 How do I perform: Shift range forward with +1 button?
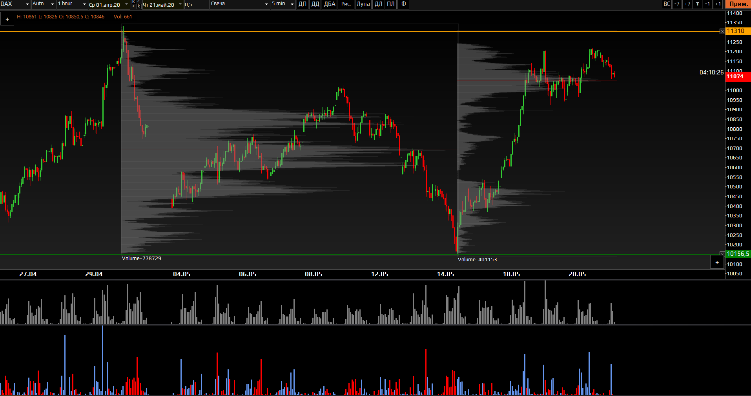pos(718,4)
